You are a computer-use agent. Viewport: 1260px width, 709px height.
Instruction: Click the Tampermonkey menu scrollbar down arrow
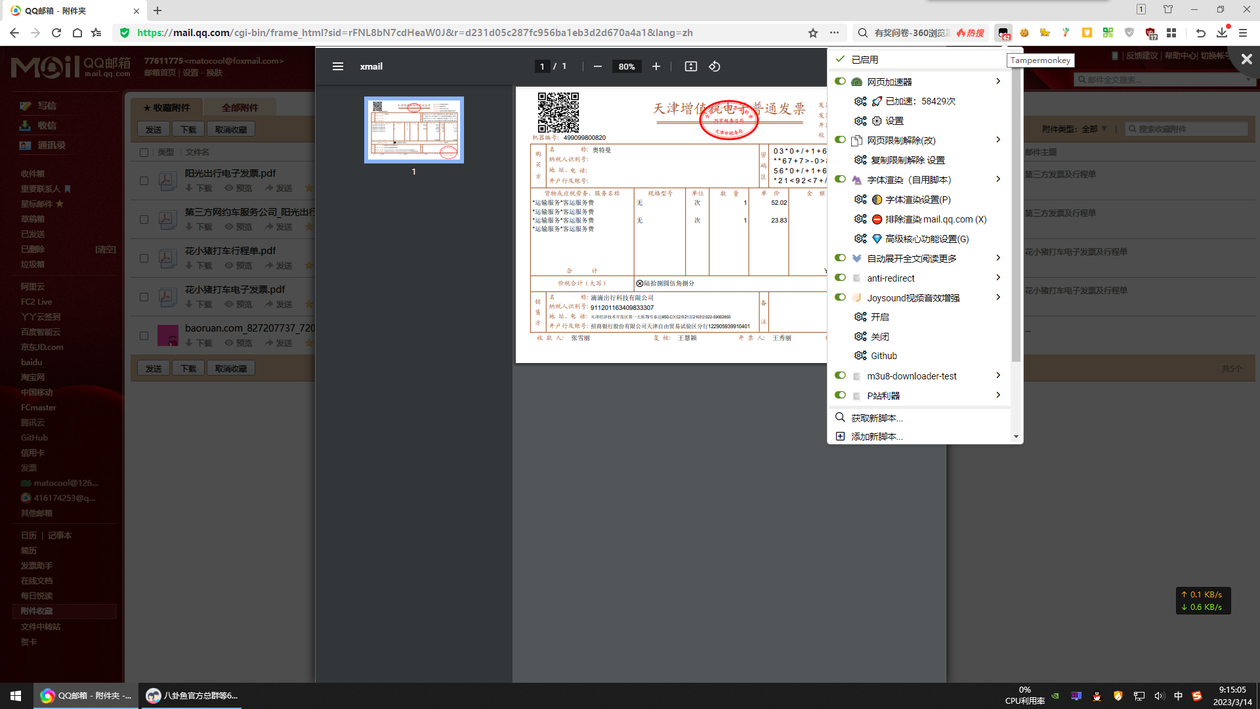[x=1016, y=437]
